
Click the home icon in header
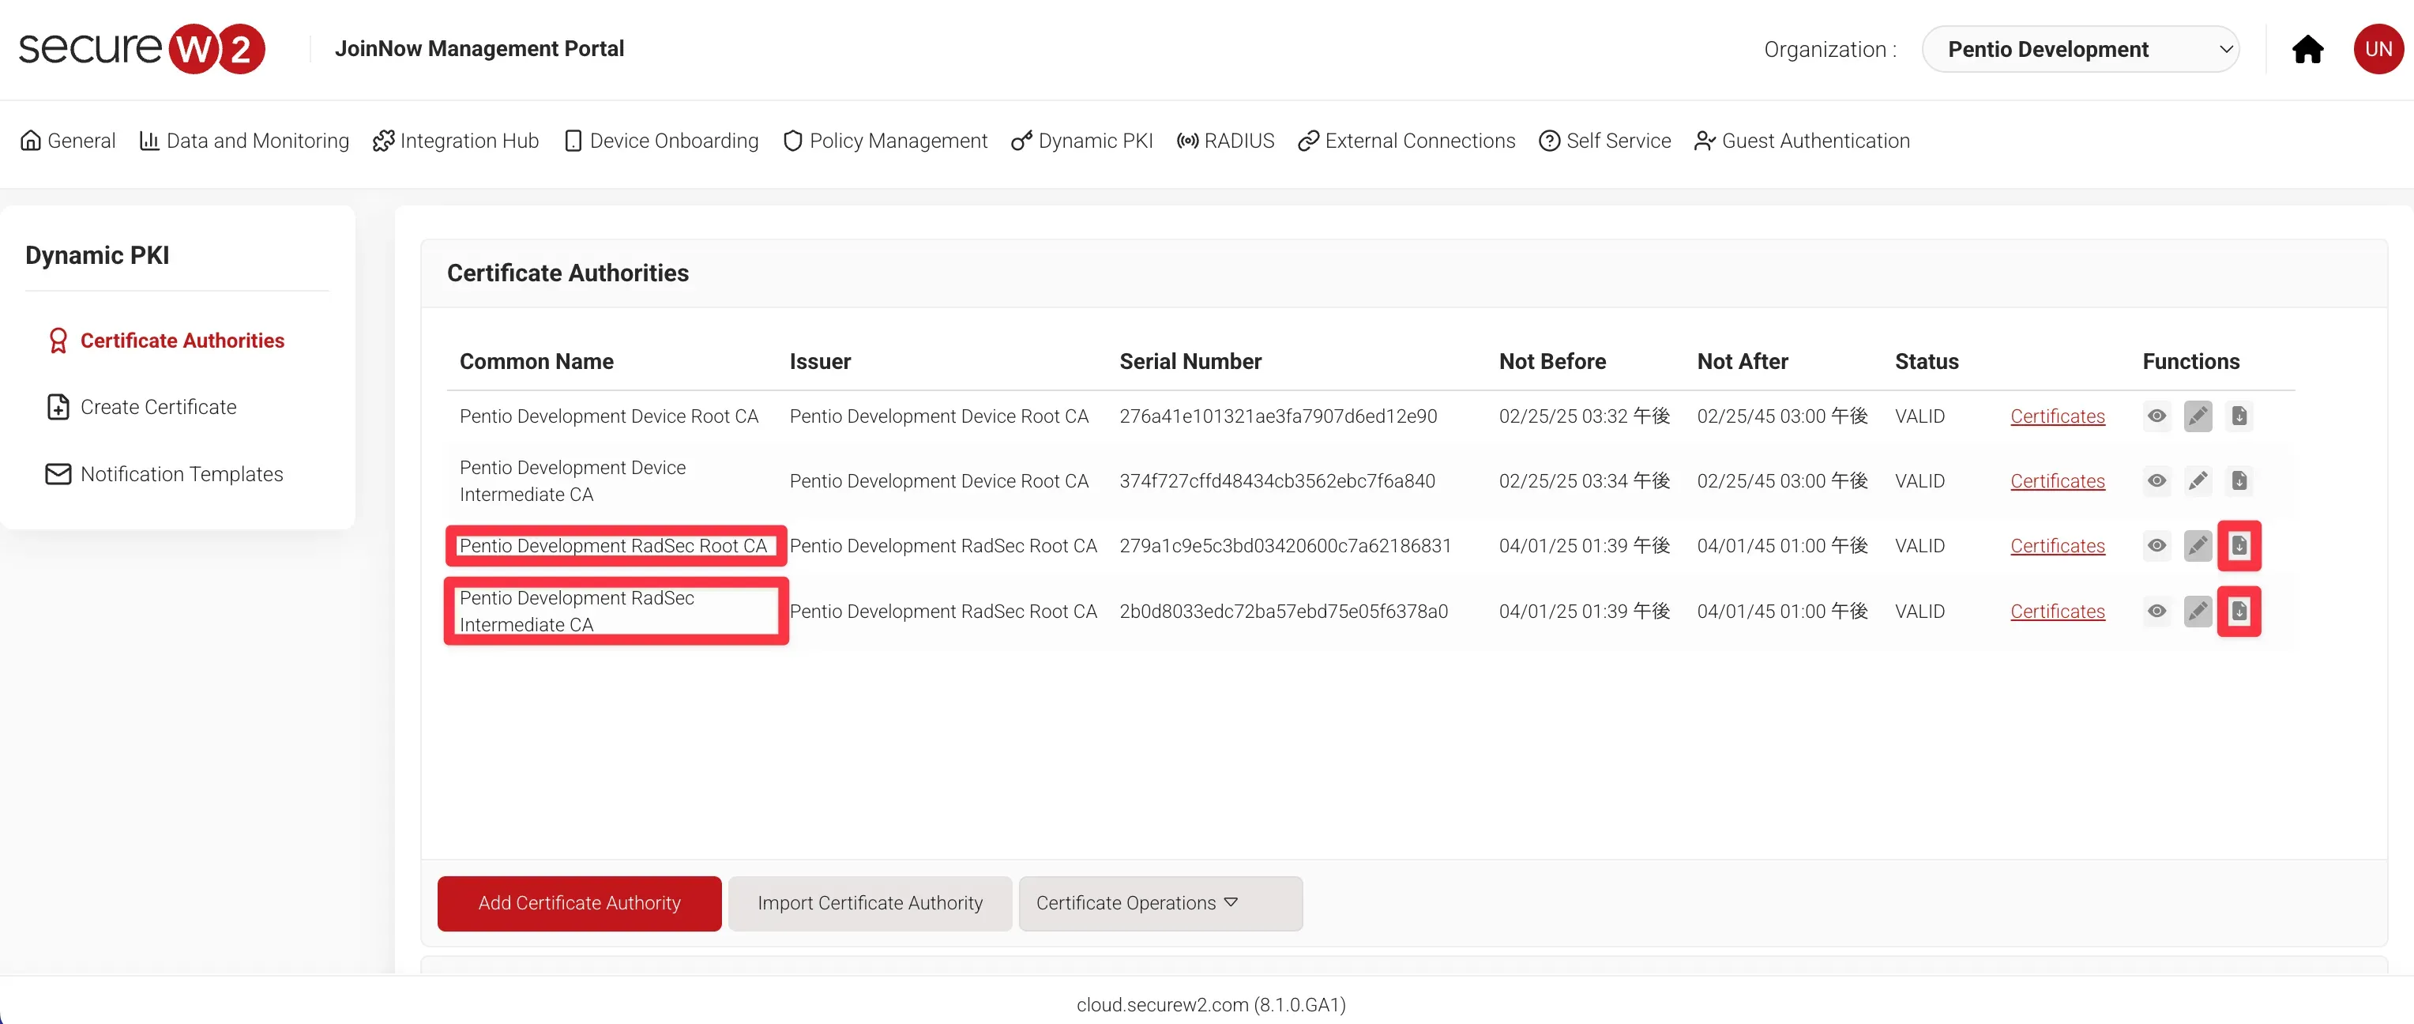point(2307,49)
